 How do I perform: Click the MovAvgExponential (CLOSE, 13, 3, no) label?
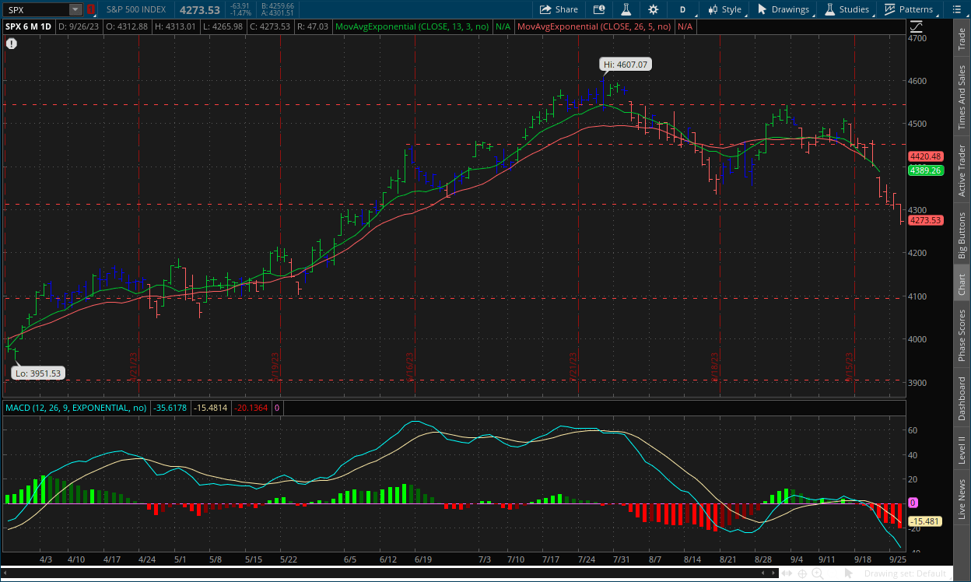pyautogui.click(x=412, y=26)
